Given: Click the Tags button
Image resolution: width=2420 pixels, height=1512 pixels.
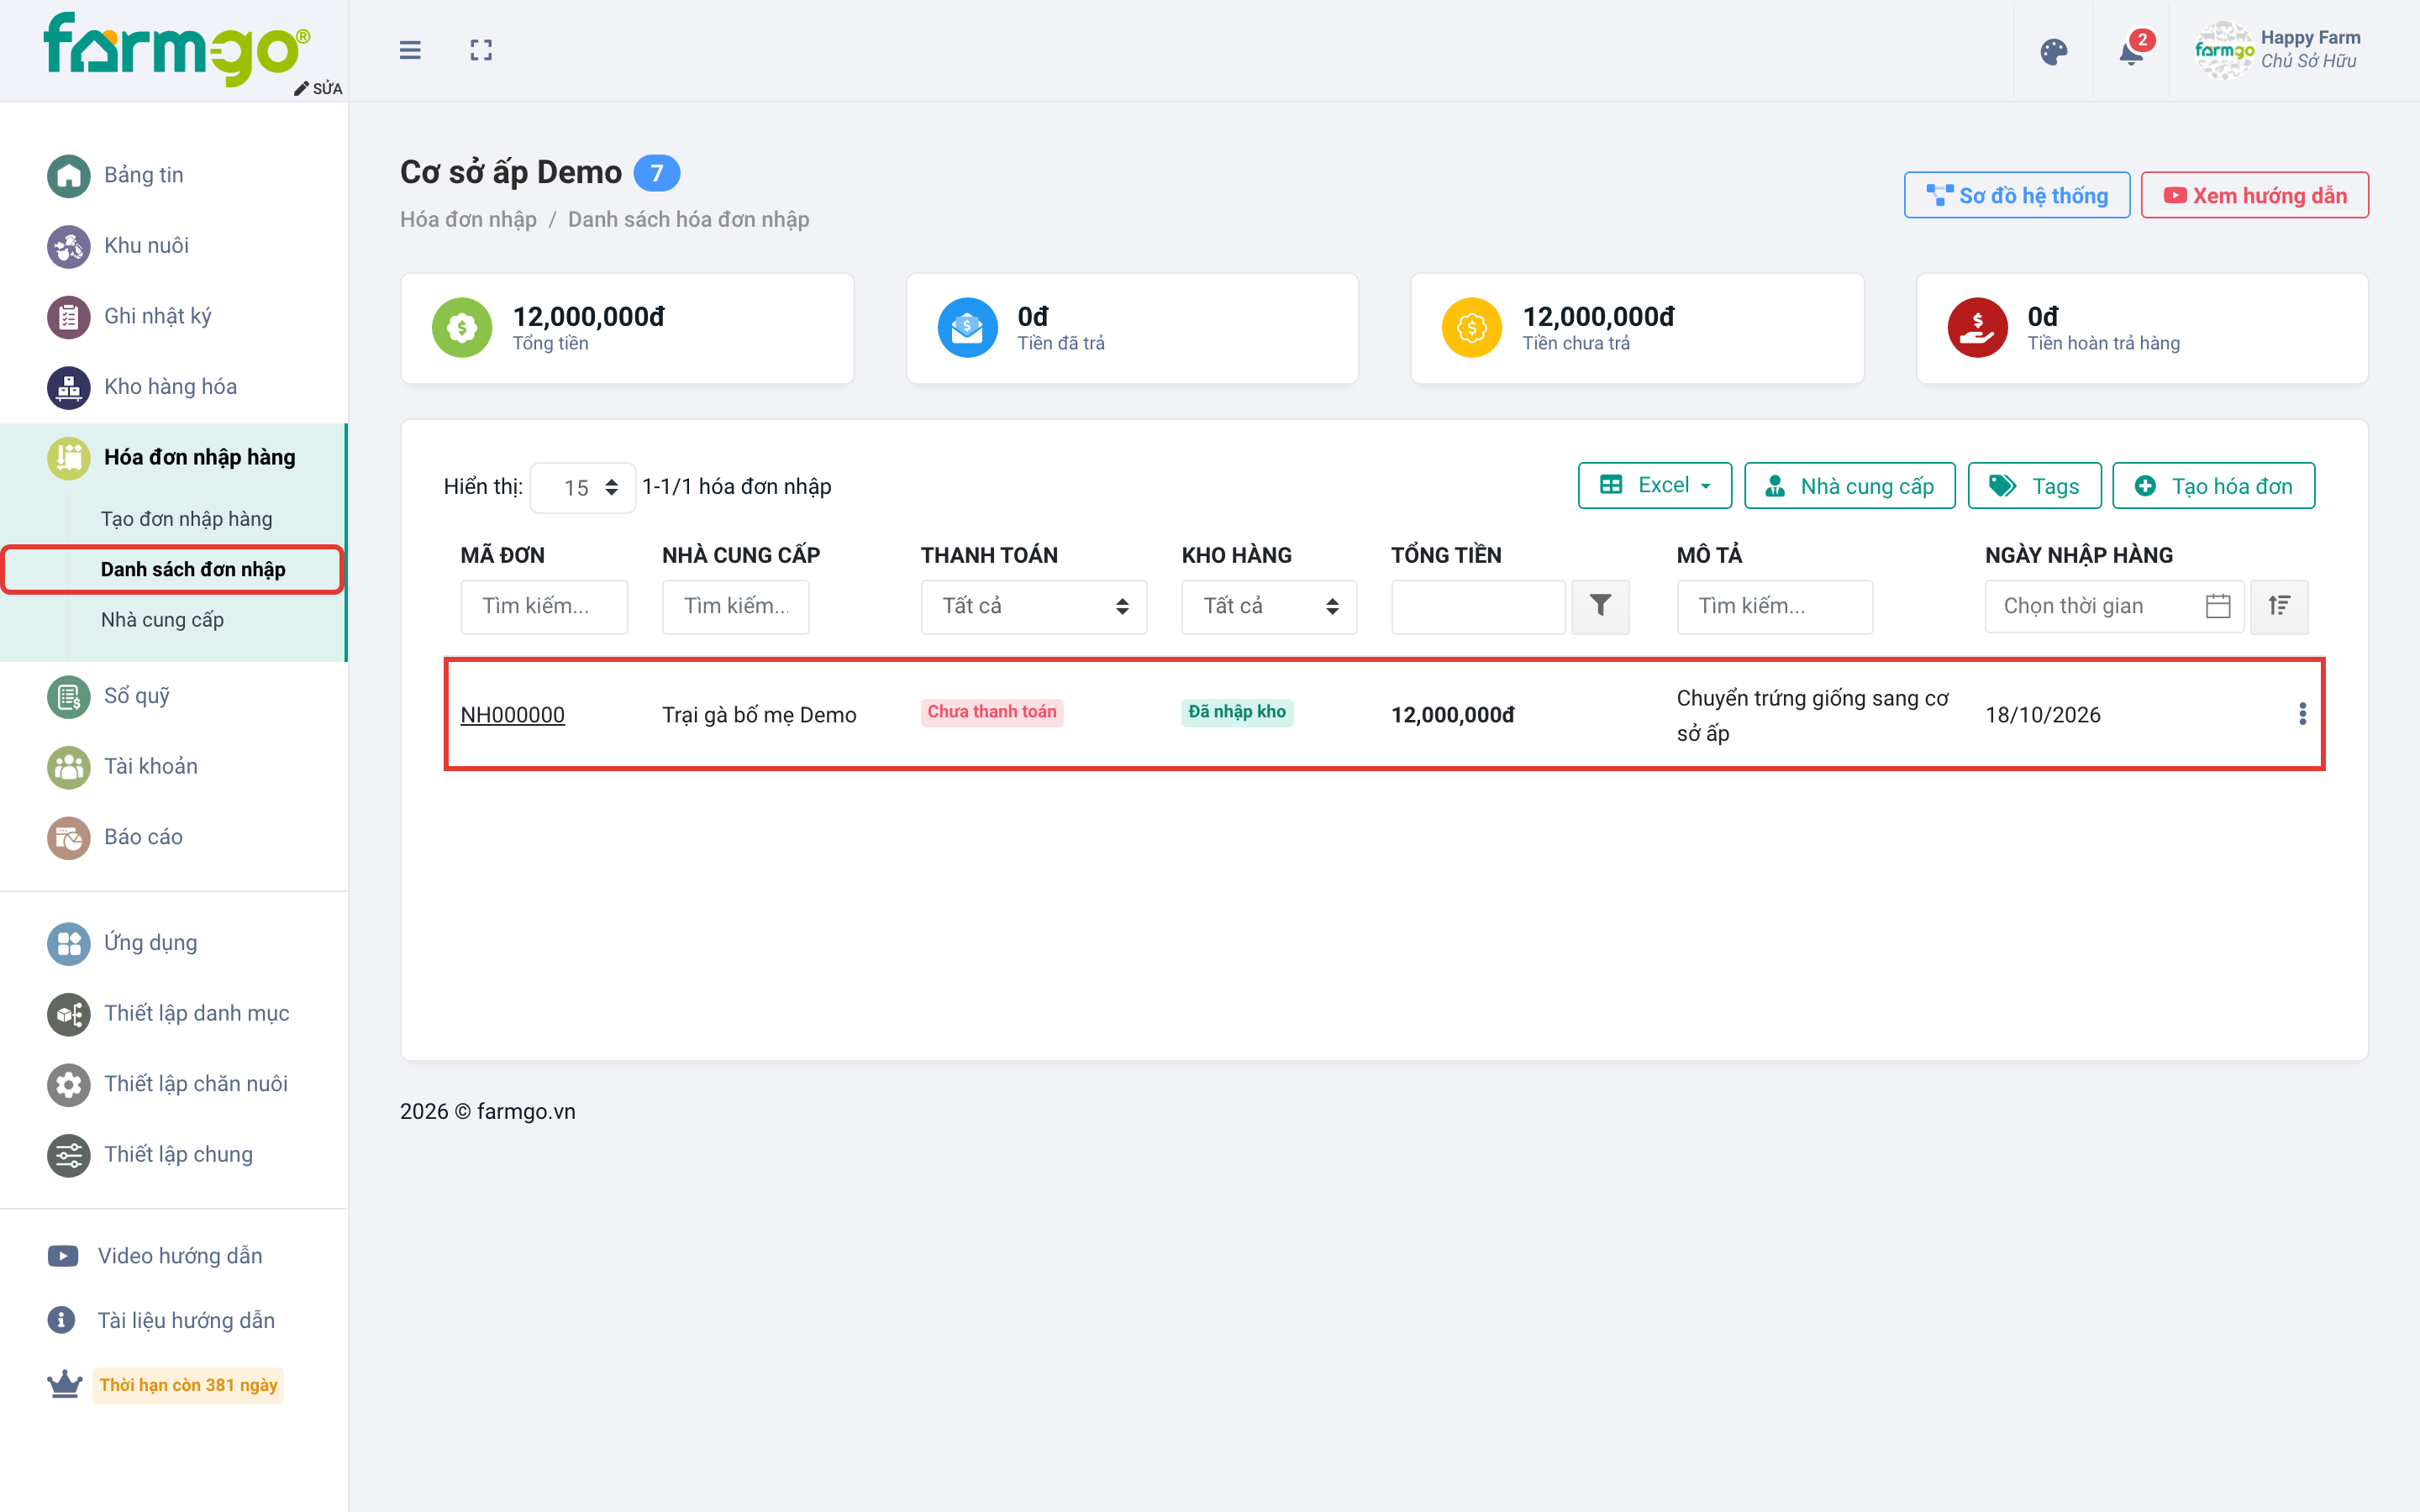Looking at the screenshot, I should point(2034,486).
